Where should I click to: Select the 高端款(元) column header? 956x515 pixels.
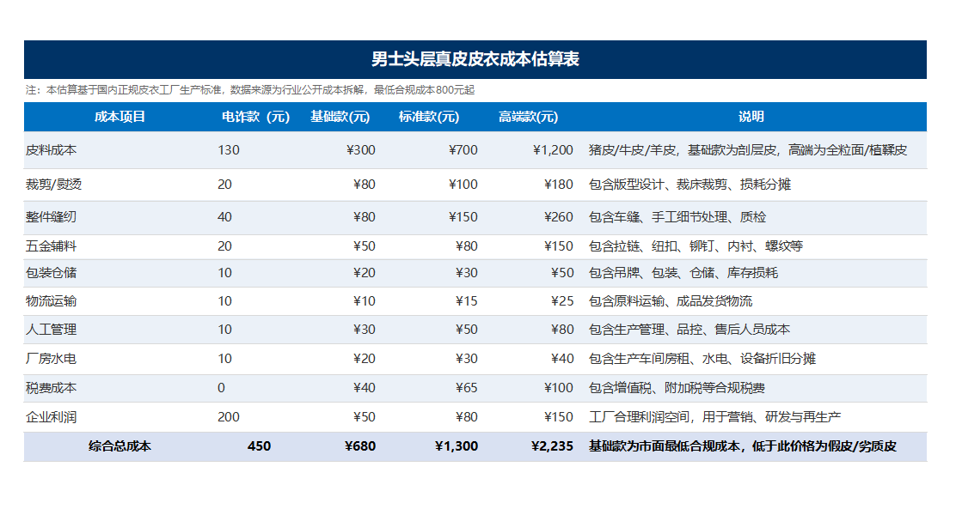(x=528, y=117)
